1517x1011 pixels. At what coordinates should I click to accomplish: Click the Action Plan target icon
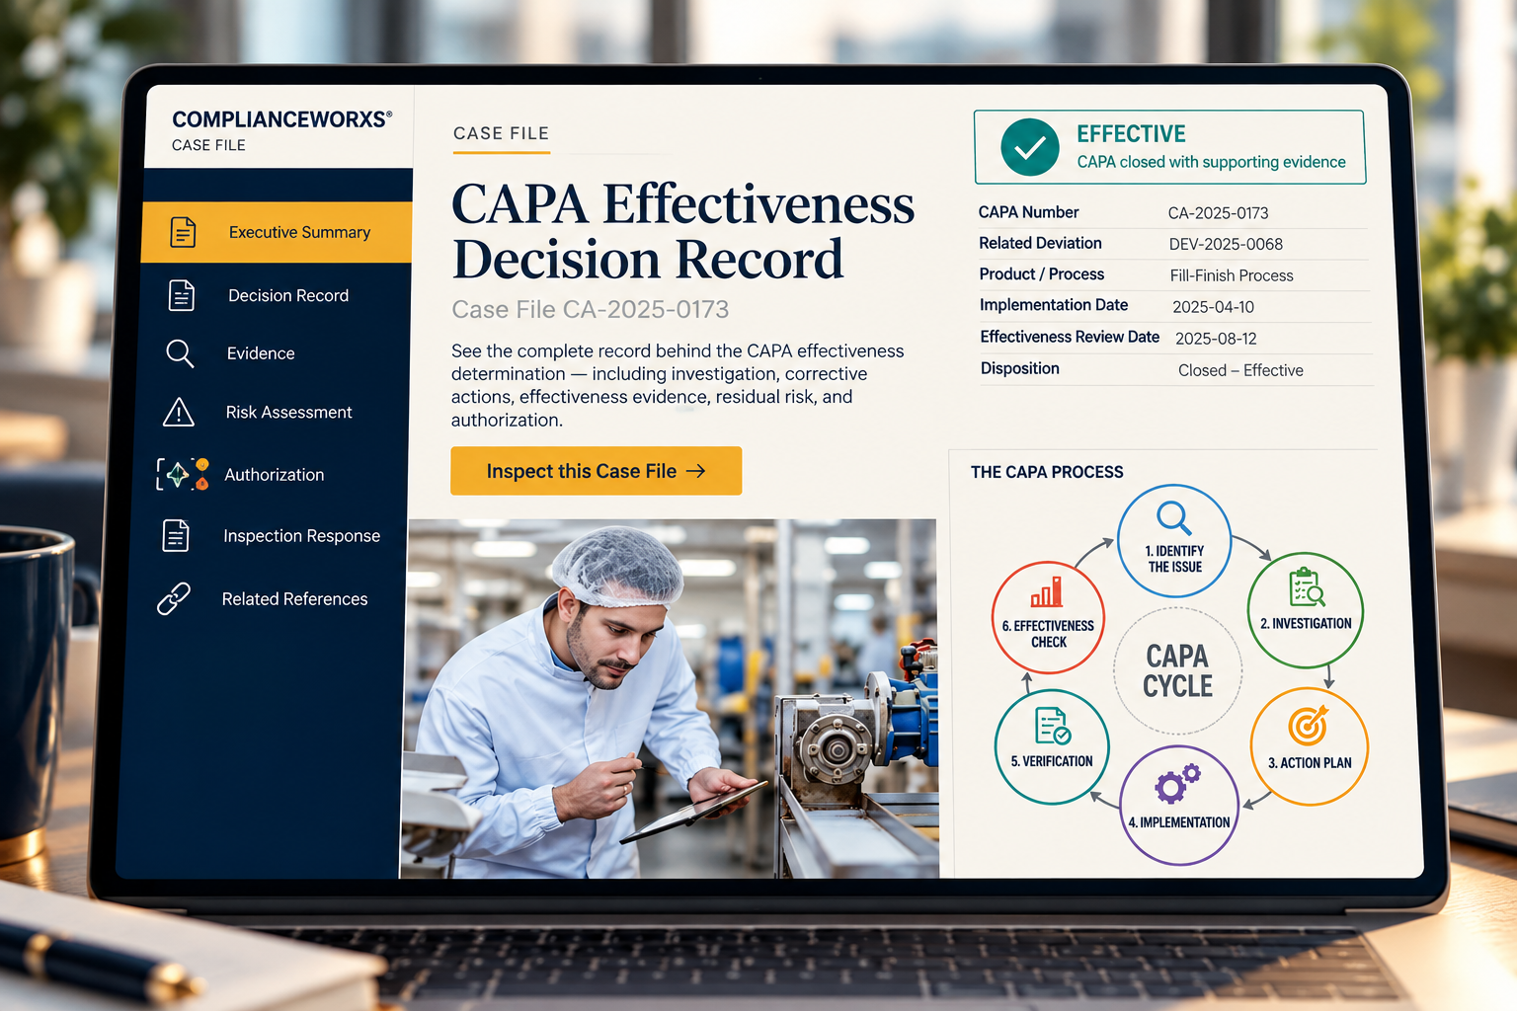pos(1309,726)
